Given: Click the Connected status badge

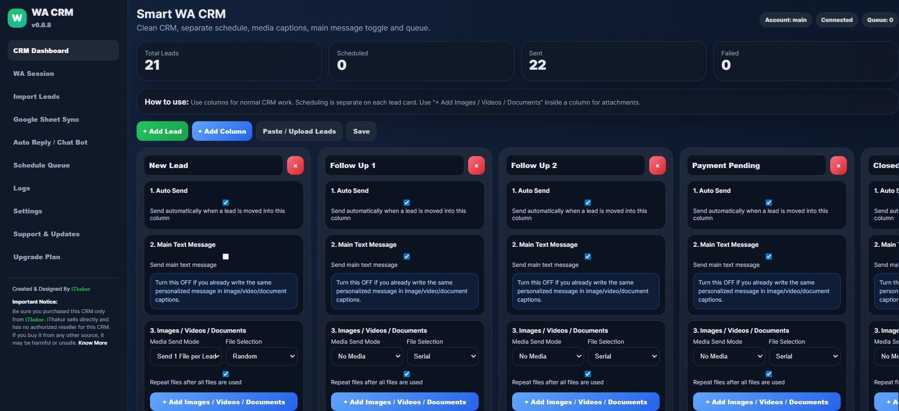Looking at the screenshot, I should (837, 20).
